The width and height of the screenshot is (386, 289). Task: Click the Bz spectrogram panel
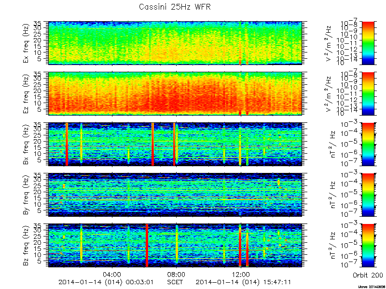pyautogui.click(x=175, y=246)
